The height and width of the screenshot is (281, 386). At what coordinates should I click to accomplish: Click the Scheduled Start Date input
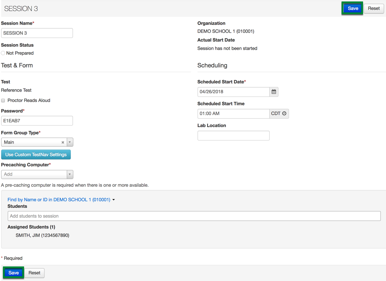[233, 92]
